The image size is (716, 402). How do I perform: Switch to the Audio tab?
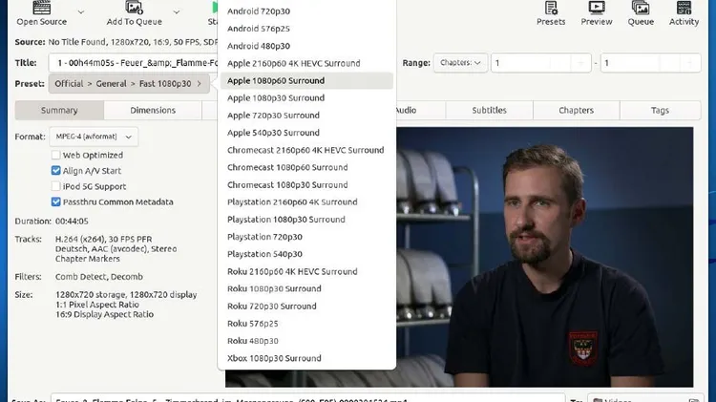pos(420,110)
